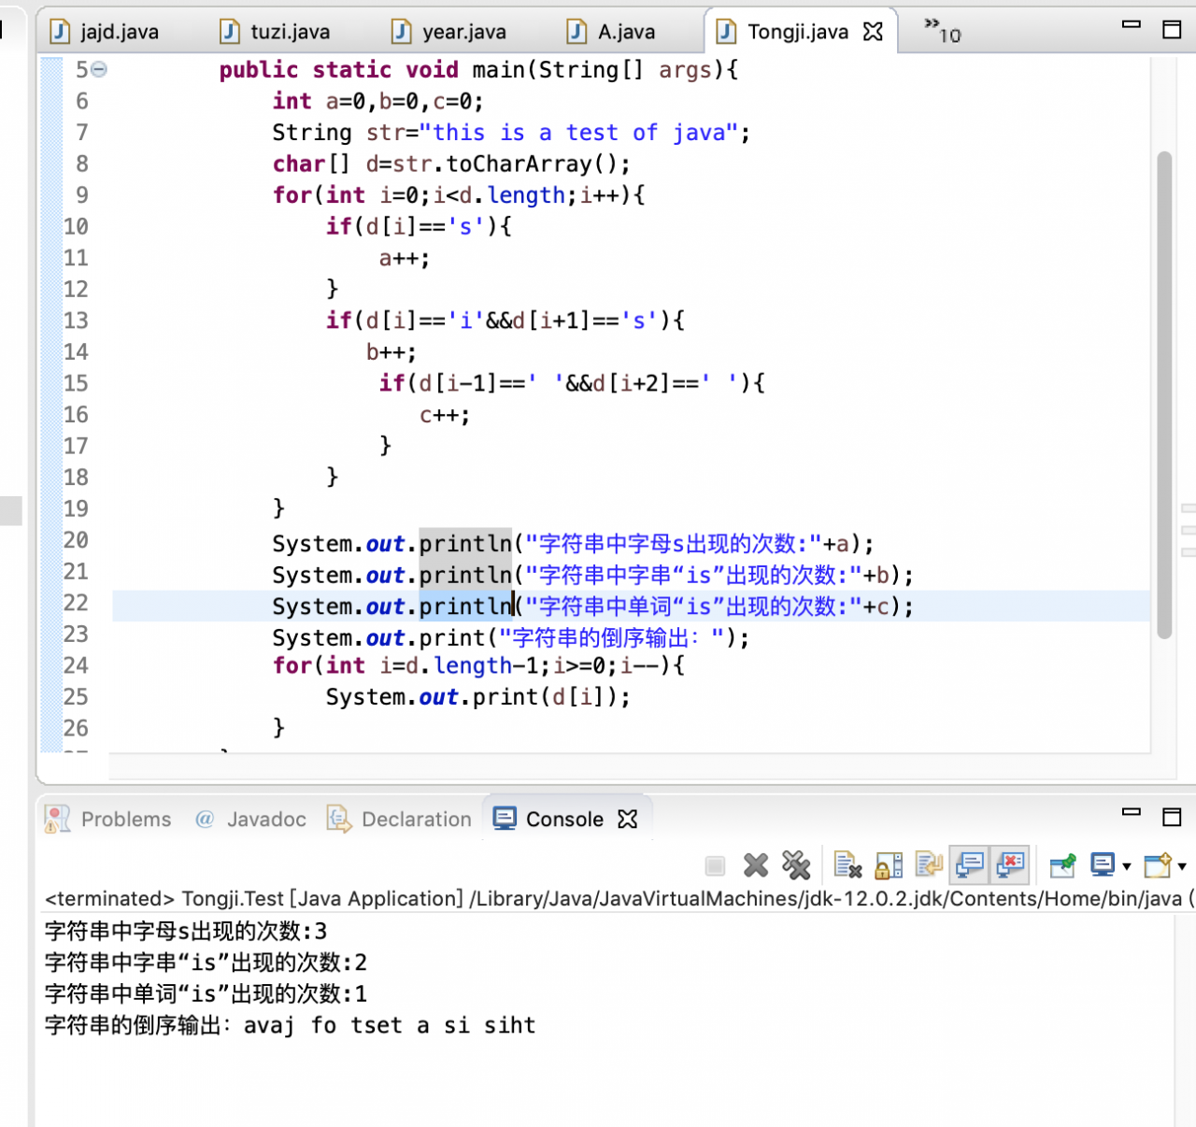The width and height of the screenshot is (1196, 1127).
Task: Click line number 22 in the gutter
Action: click(76, 603)
